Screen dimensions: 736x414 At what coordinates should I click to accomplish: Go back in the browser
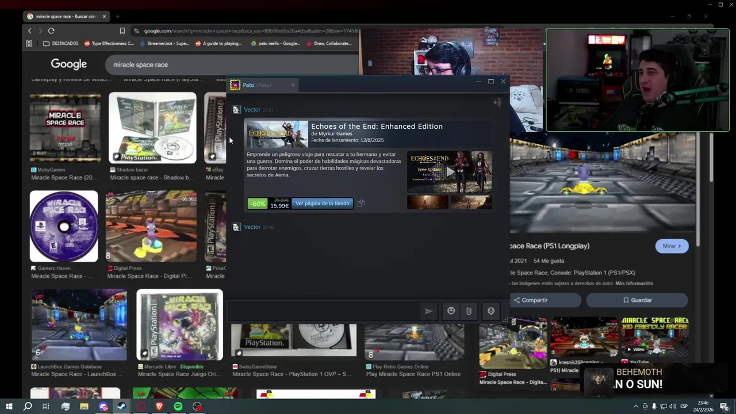(x=30, y=30)
